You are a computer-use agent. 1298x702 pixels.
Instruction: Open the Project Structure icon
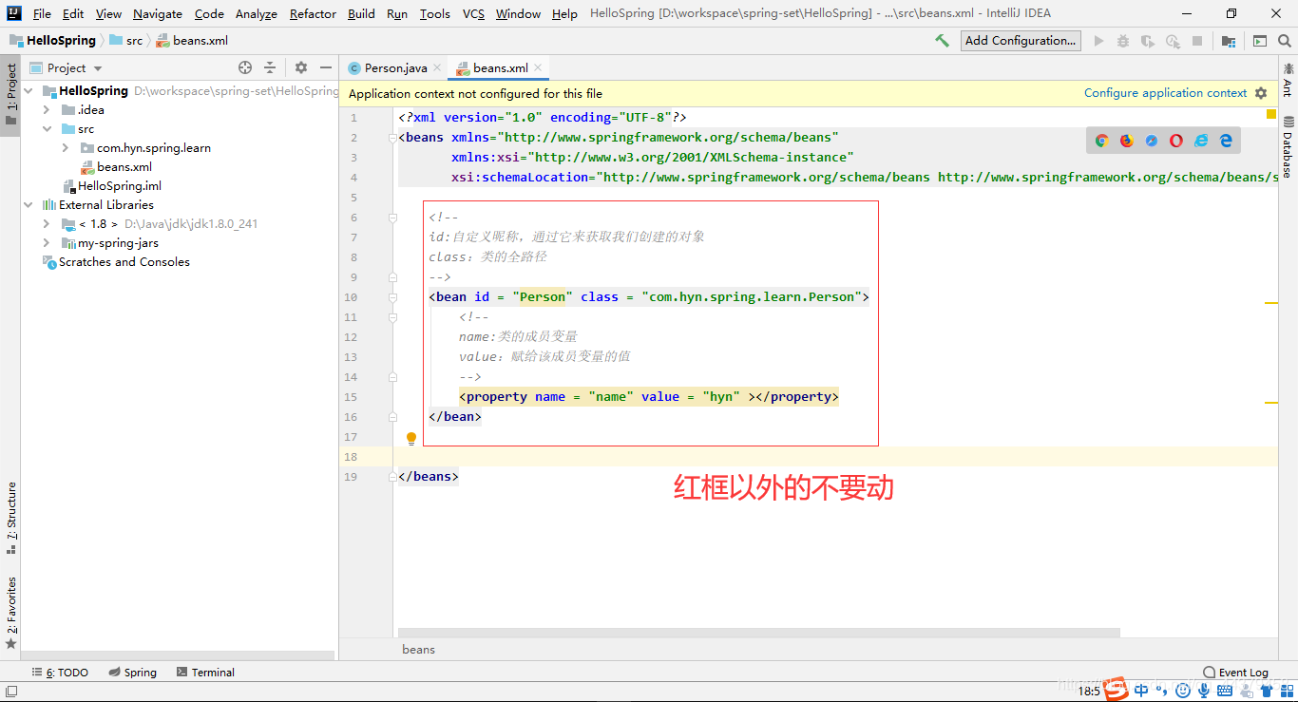click(x=1229, y=41)
